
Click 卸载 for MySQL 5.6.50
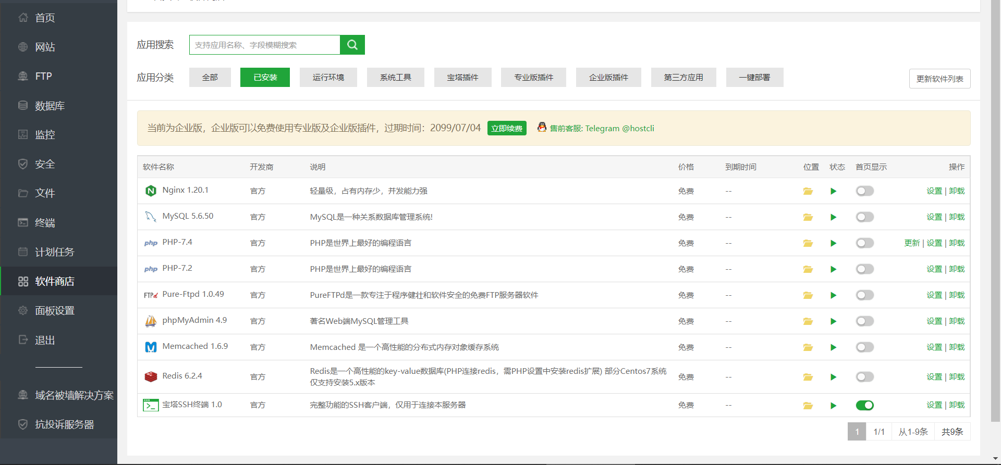pyautogui.click(x=957, y=217)
